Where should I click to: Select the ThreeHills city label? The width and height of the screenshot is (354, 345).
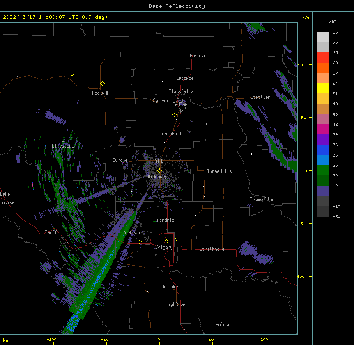pyautogui.click(x=219, y=171)
